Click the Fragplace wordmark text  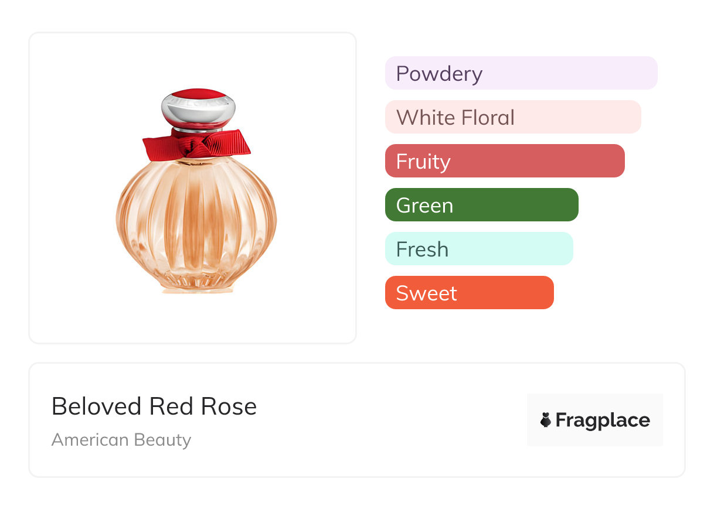[603, 420]
